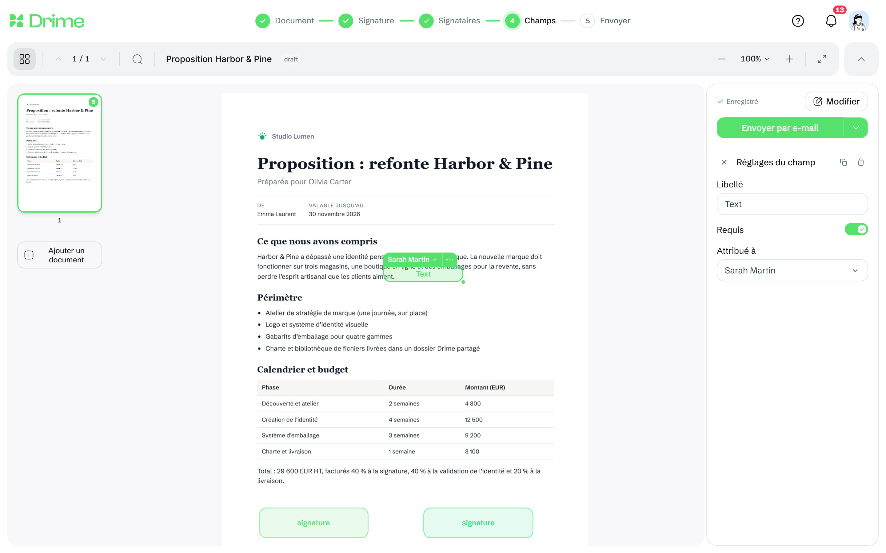Delete the selected field with trash icon
Viewport: 886px width, 553px height.
pos(861,162)
